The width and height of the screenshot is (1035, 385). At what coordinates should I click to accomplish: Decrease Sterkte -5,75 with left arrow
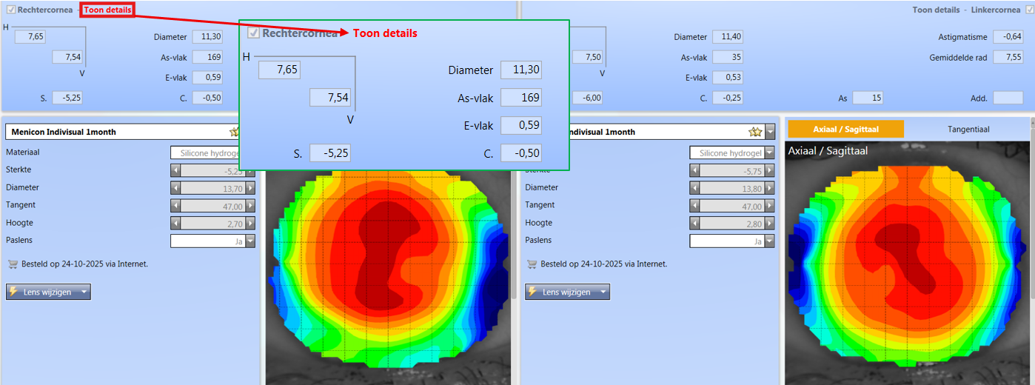tap(694, 170)
